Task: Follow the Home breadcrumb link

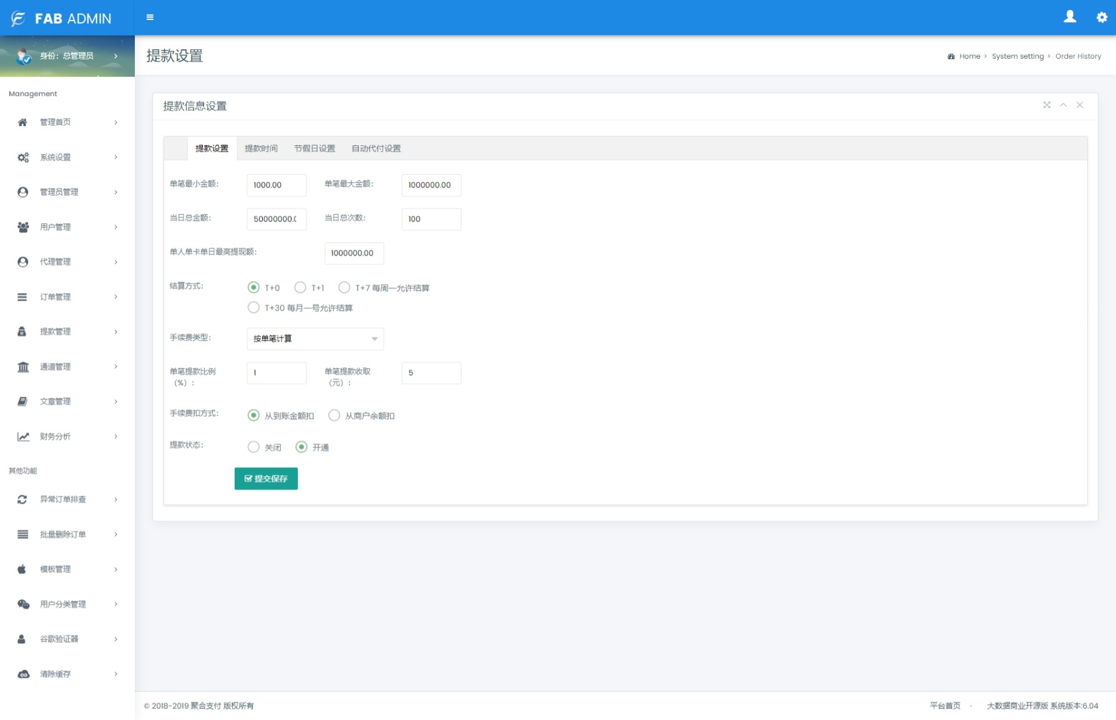Action: click(x=969, y=56)
